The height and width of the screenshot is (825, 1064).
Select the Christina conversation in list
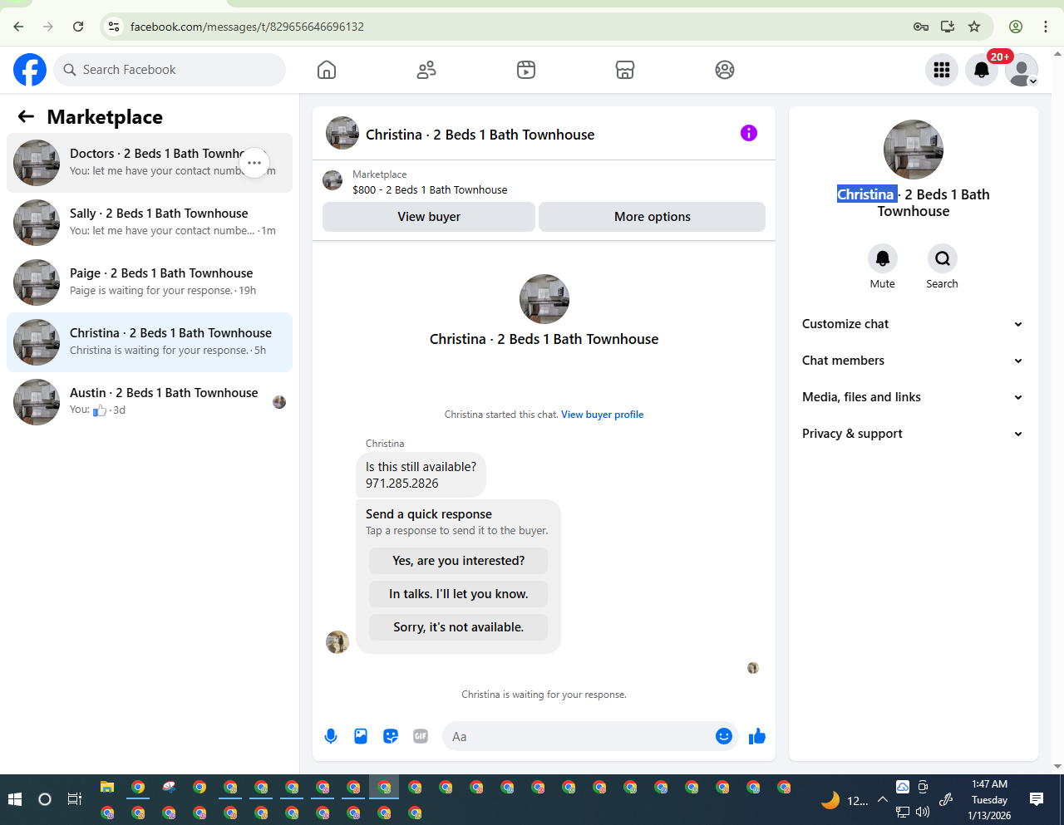click(x=150, y=342)
